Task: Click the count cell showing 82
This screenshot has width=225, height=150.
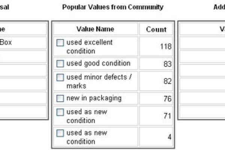Action: [156, 81]
